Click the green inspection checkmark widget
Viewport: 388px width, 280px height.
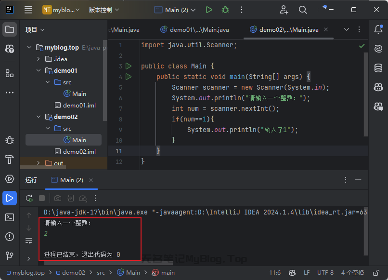click(362, 46)
